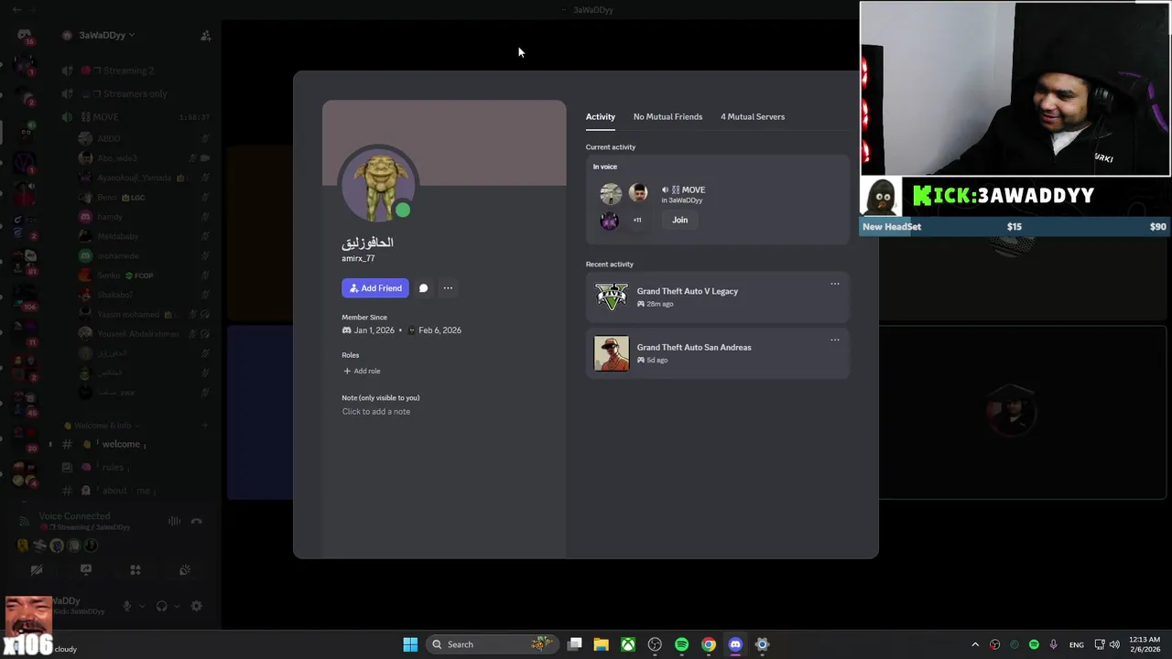Expand the 3aWaDDyy server dropdown
Image resolution: width=1172 pixels, height=659 pixels.
point(106,35)
